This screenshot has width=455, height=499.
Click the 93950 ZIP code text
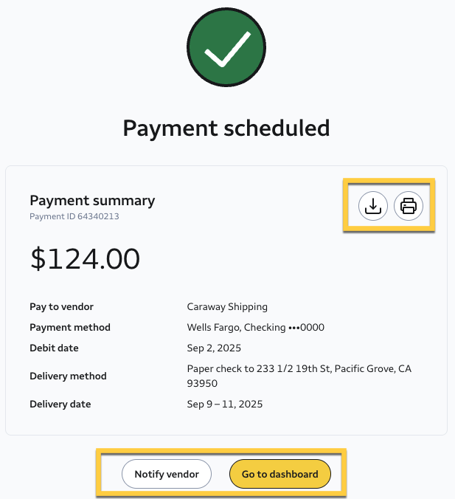(202, 384)
